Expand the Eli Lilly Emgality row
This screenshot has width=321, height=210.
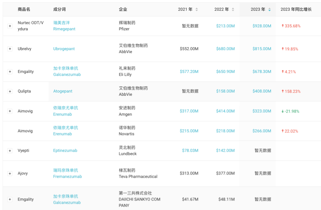pyautogui.click(x=10, y=72)
